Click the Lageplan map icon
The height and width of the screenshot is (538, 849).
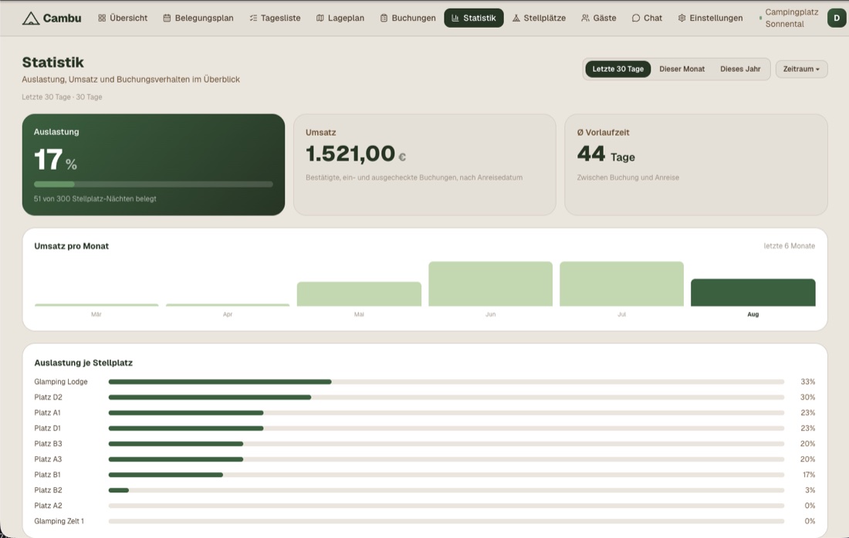[320, 18]
